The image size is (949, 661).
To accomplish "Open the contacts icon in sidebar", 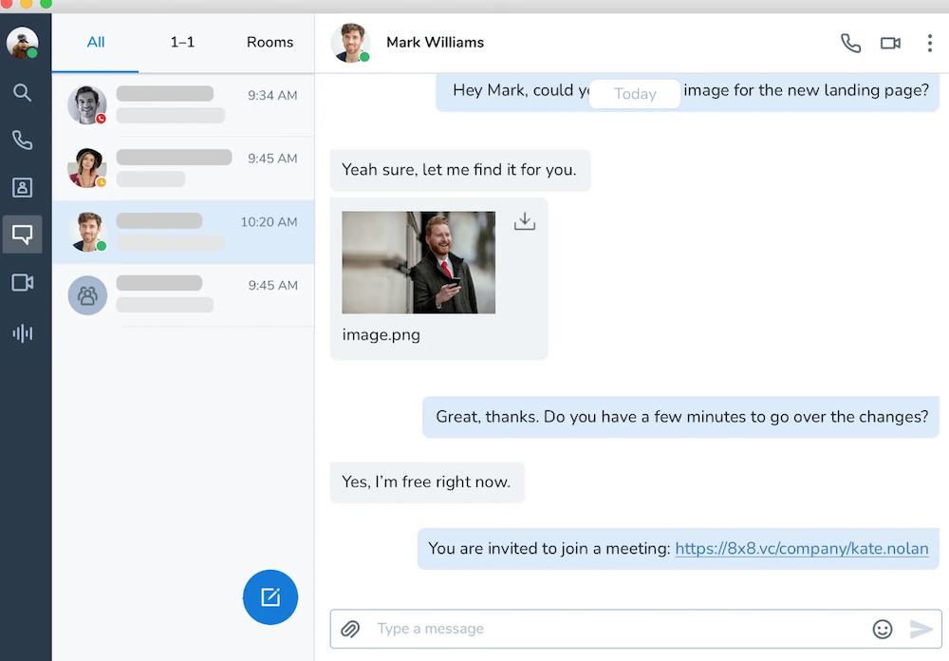I will [23, 187].
